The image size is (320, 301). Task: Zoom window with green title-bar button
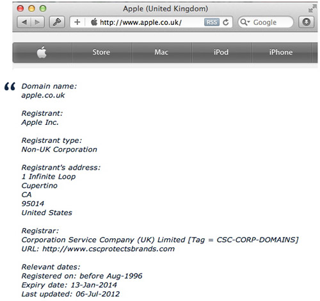point(43,8)
